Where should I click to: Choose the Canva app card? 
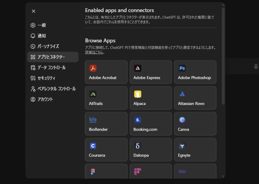click(x=195, y=124)
